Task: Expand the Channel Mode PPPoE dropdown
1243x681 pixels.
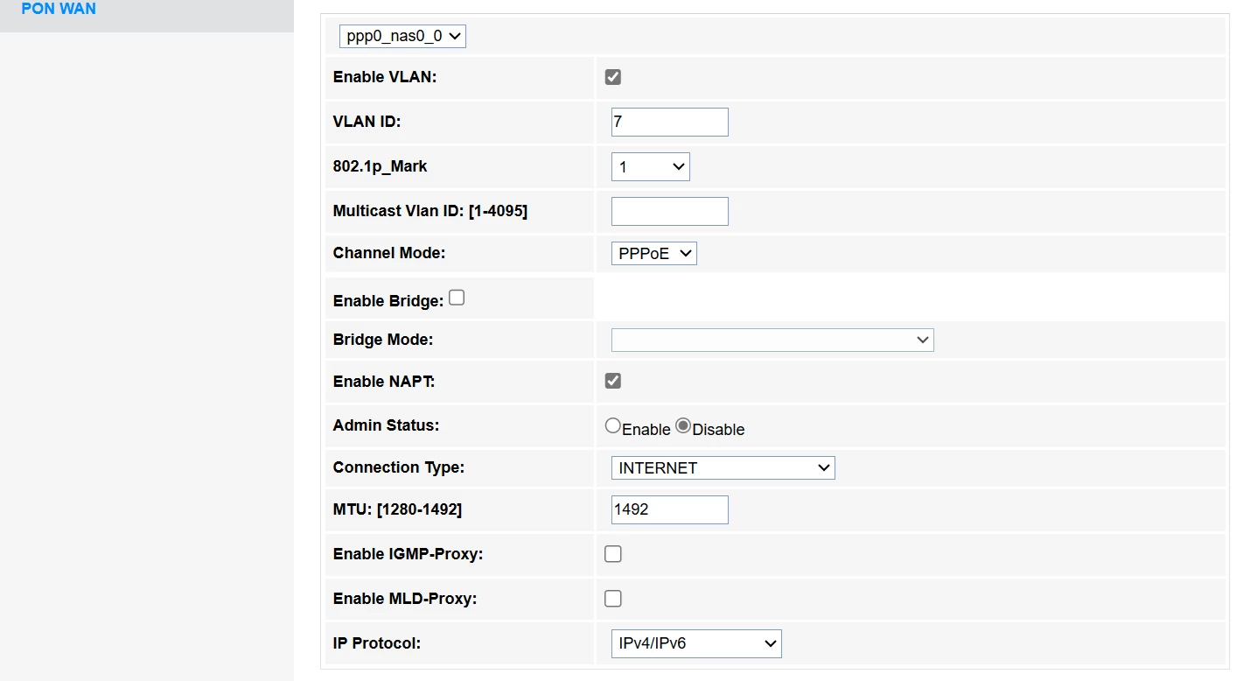Action: pos(653,253)
